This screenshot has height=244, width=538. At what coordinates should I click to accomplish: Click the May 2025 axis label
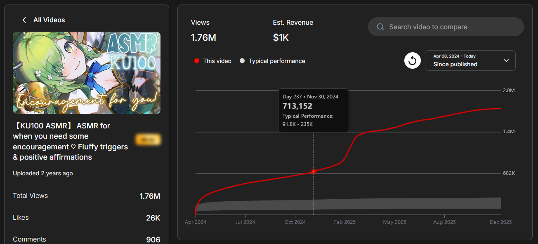395,222
